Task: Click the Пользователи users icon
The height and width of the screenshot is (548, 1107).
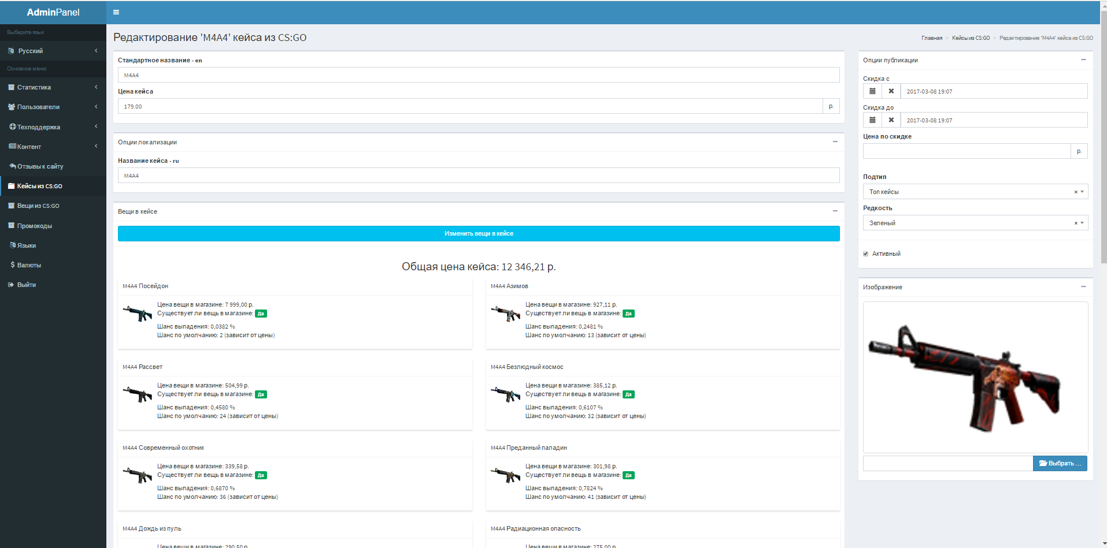Action: [x=12, y=107]
